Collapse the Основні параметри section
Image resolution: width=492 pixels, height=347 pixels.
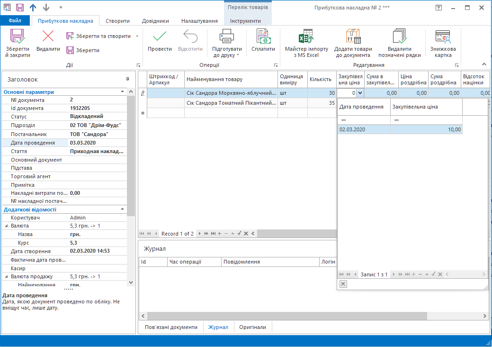[x=123, y=92]
